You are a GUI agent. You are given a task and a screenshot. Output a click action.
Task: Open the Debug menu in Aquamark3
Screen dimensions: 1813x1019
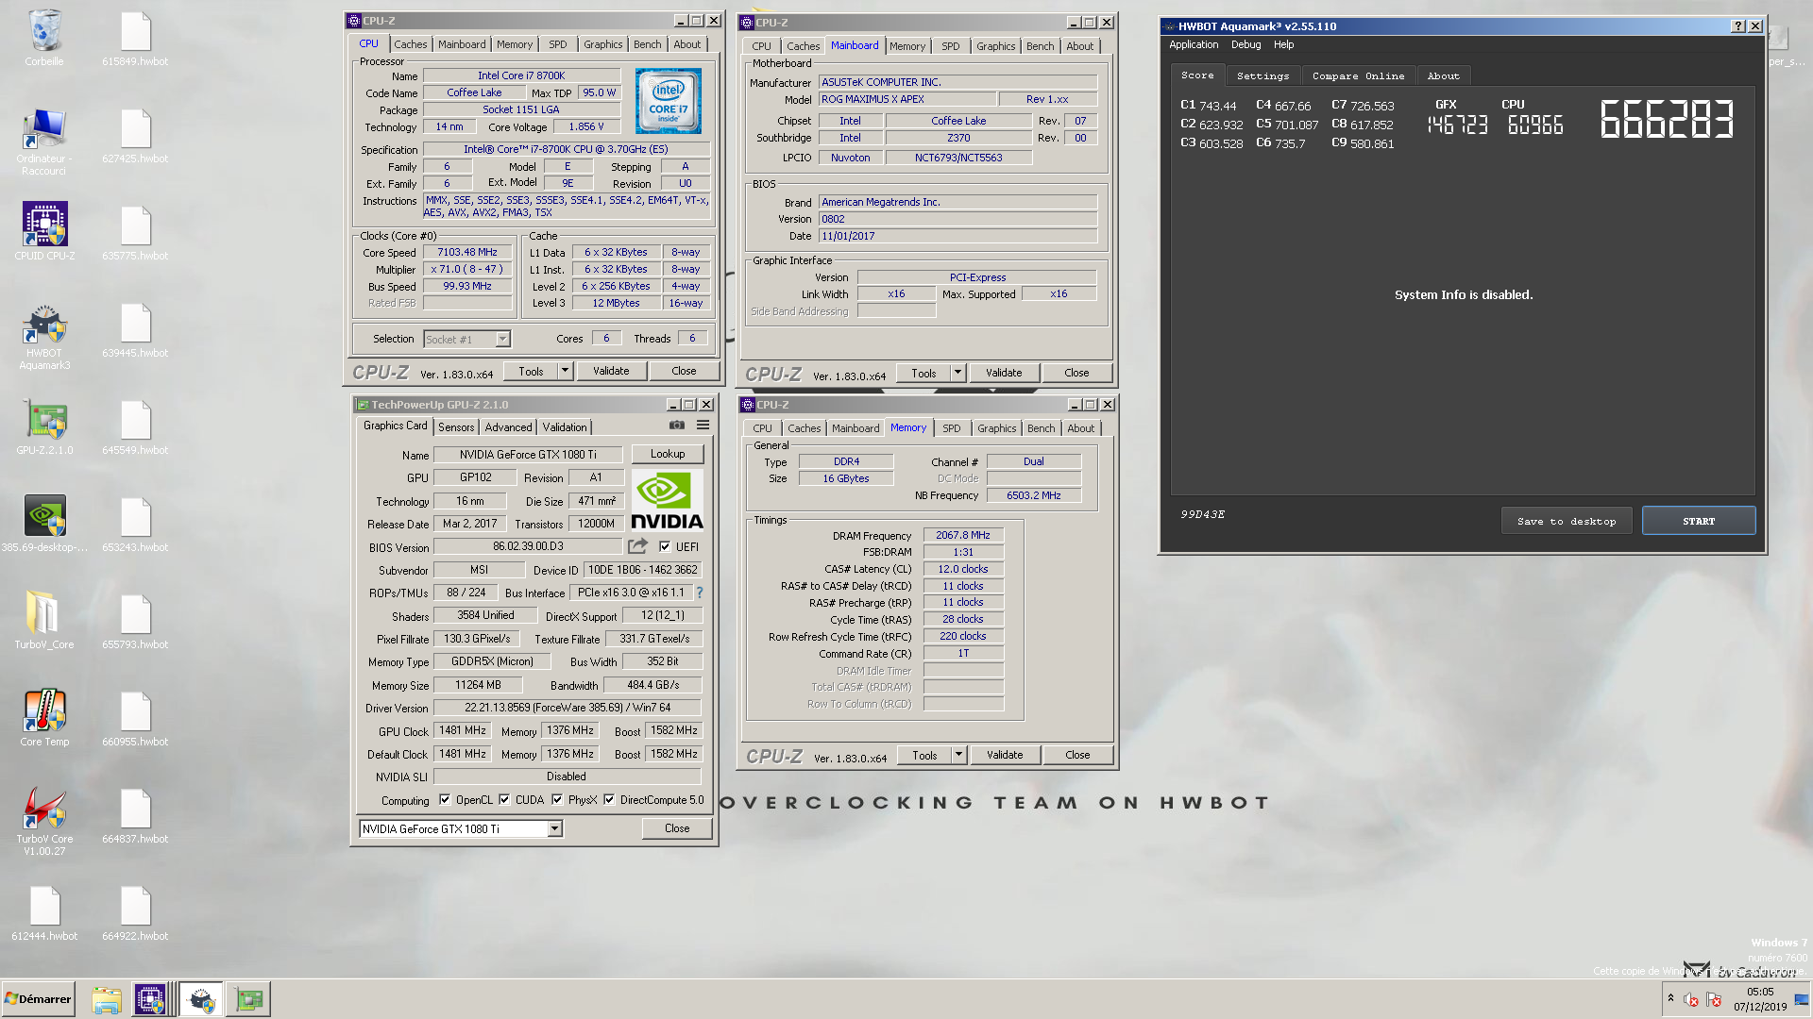tap(1245, 44)
